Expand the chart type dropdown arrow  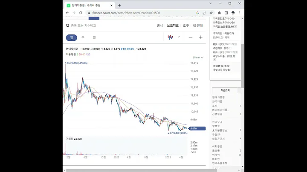[x=179, y=37]
